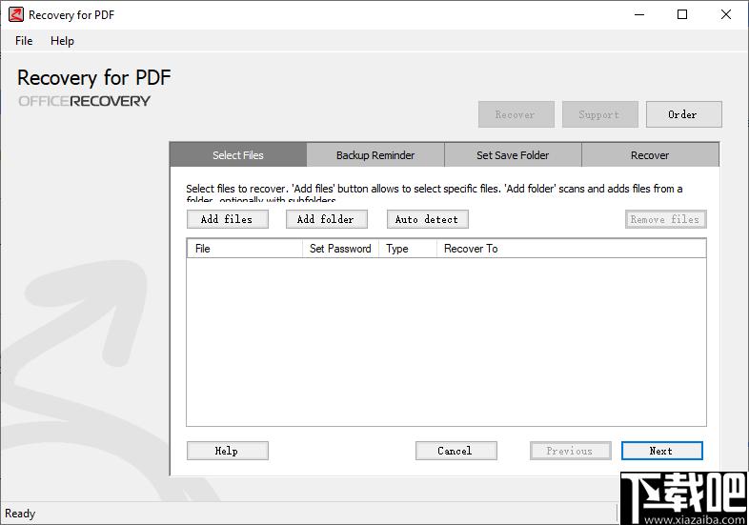Viewport: 749px width, 525px height.
Task: Open the Help menu
Action: tap(62, 41)
